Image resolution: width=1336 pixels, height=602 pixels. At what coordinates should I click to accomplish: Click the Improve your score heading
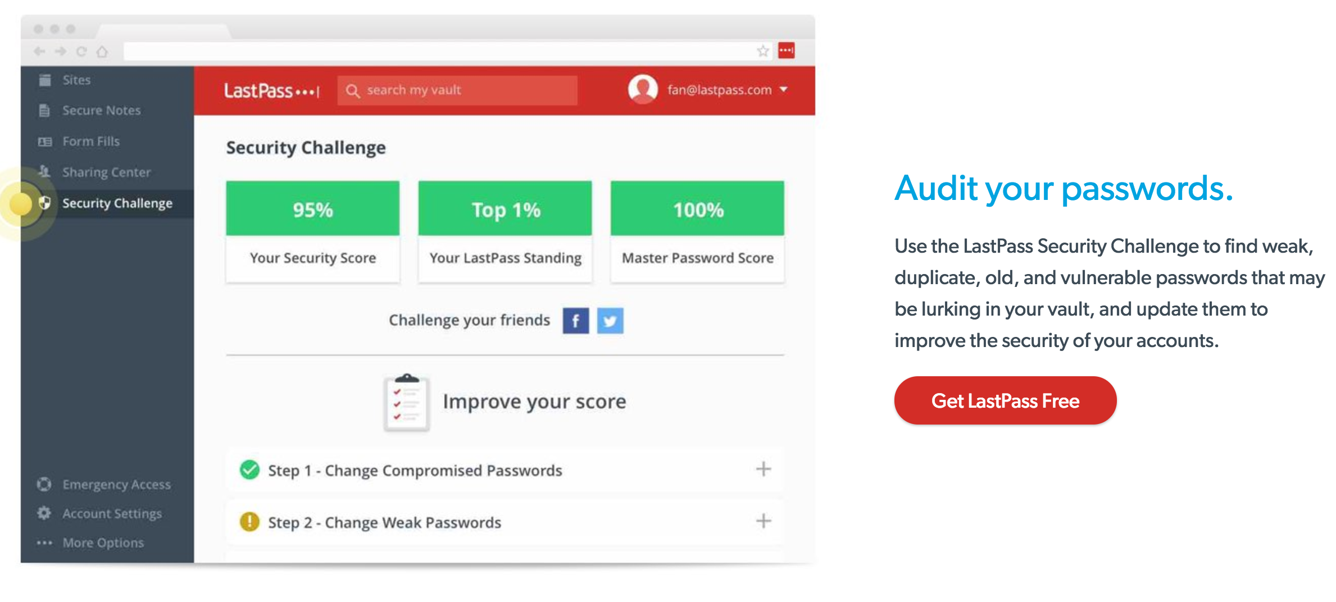click(x=534, y=402)
